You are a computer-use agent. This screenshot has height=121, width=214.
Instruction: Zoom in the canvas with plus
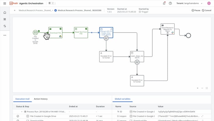pos(198,88)
